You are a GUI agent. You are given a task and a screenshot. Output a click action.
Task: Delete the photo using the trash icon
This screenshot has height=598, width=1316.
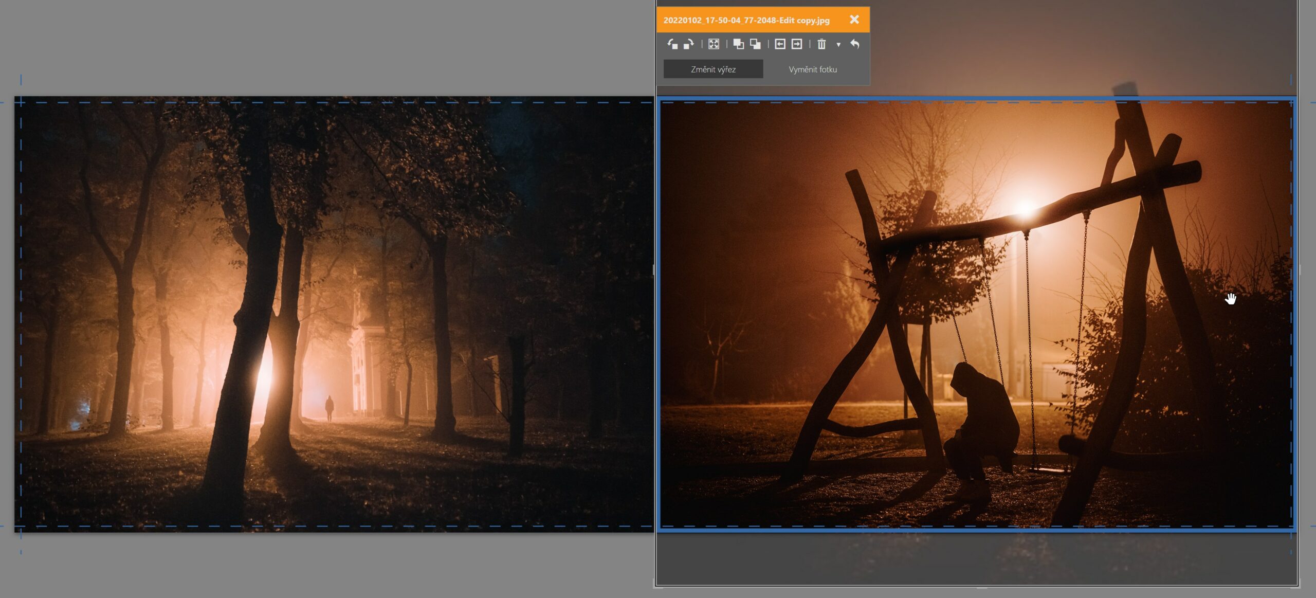click(821, 44)
